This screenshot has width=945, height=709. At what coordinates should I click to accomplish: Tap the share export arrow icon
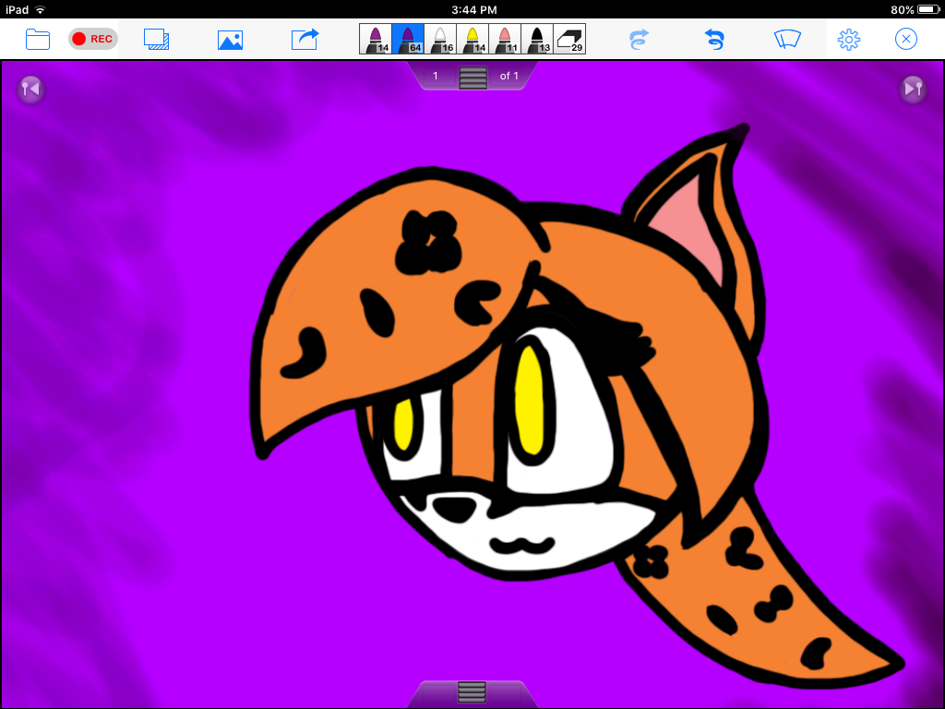coord(305,39)
